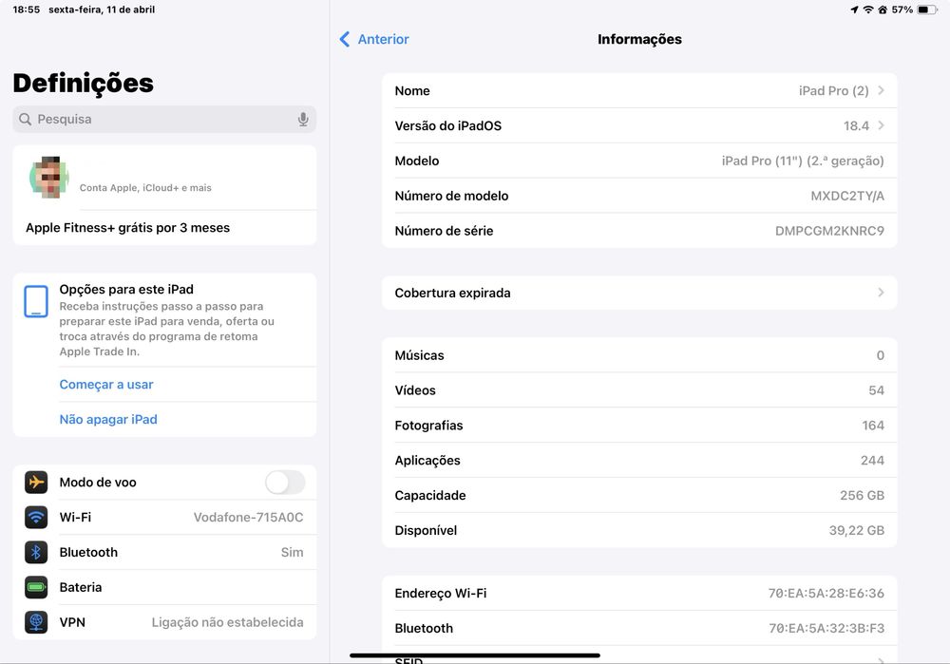Viewport: 950px width, 664px height.
Task: Open the VPN settings row
Action: pos(164,622)
